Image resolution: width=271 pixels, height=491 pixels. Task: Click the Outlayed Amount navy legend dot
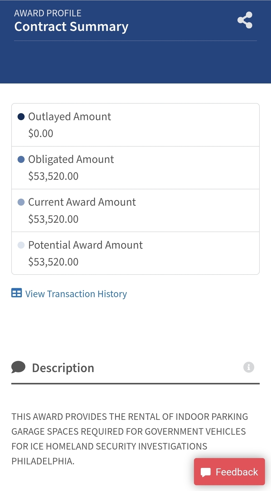[x=21, y=117]
